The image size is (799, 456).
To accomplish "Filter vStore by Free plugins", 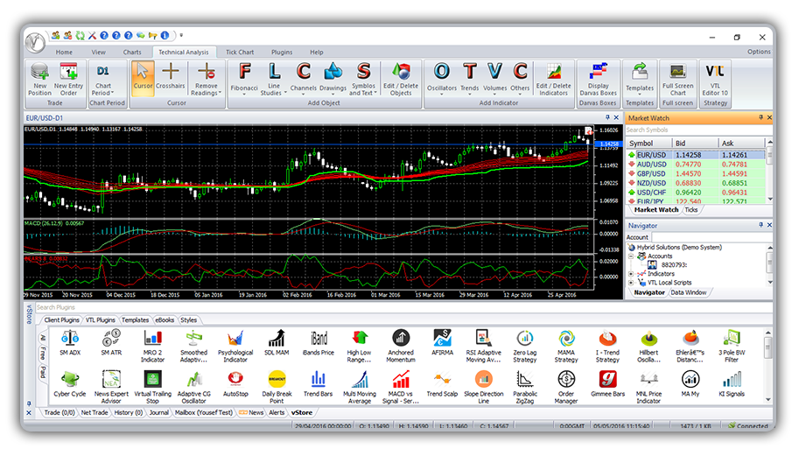I will (43, 353).
